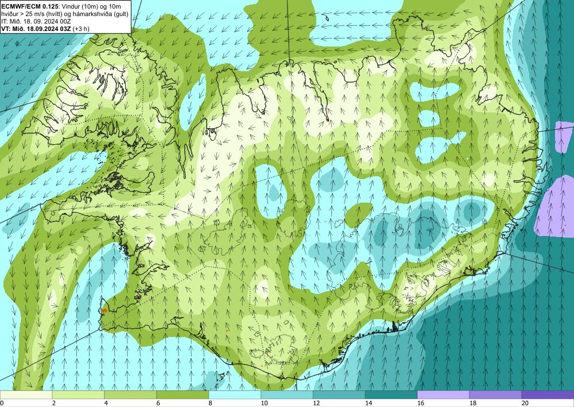Click the 12–14 m/s teal legend swatch
This screenshot has width=574, height=407.
coord(339,394)
